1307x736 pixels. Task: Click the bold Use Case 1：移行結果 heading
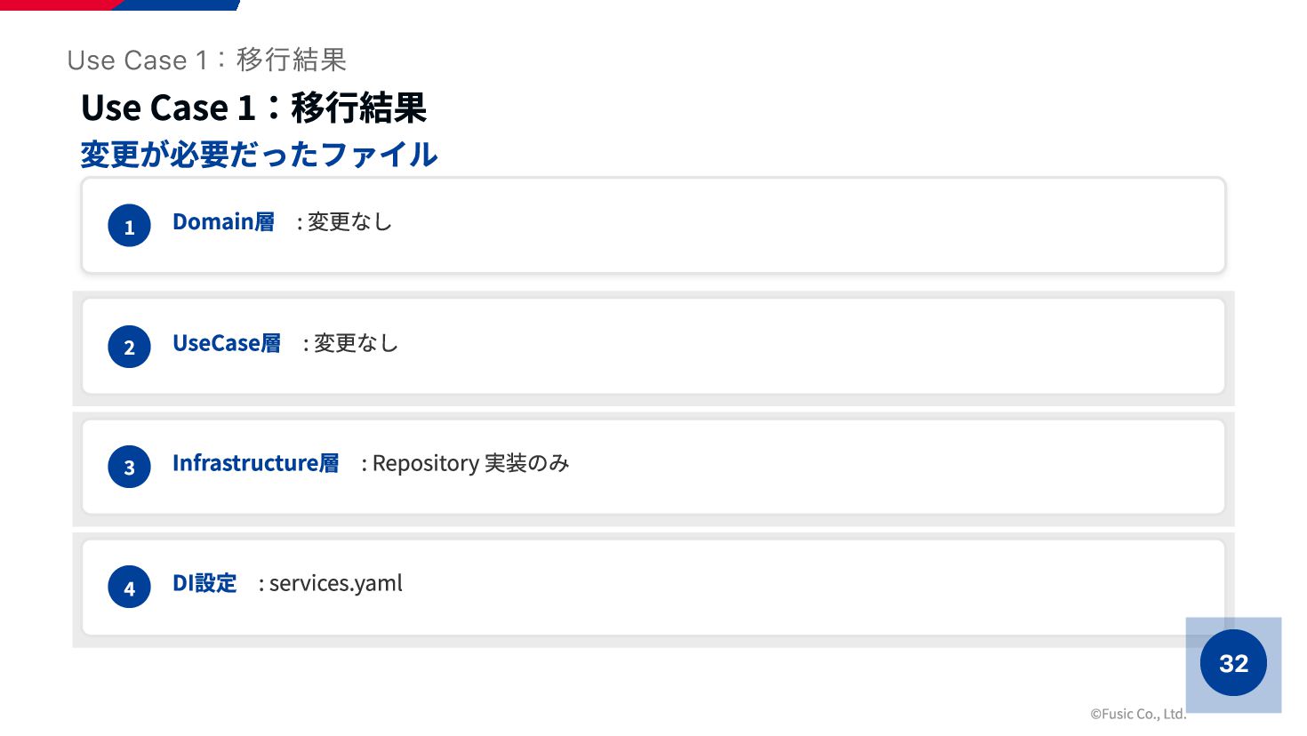pos(253,108)
